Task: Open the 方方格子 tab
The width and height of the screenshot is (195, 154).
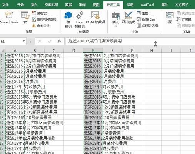Action: coord(182,5)
